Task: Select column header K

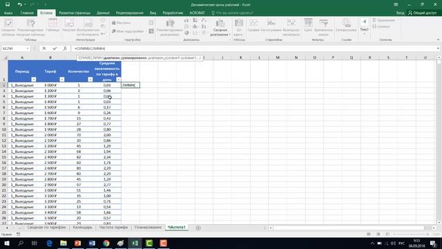Action: [241, 57]
